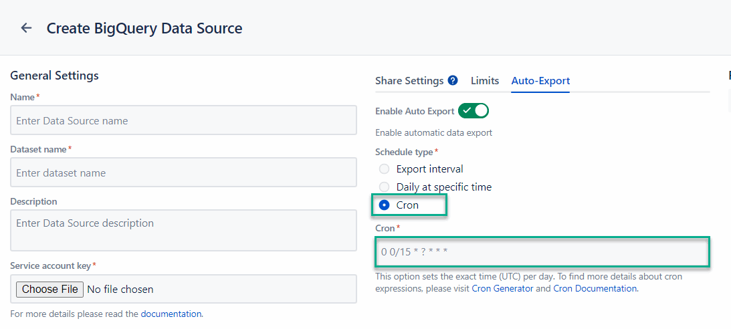Click the Dataset name input
This screenshot has height=329, width=731.
183,173
